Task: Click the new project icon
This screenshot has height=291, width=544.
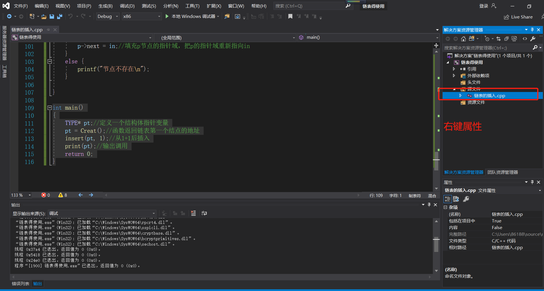Action: click(x=32, y=16)
